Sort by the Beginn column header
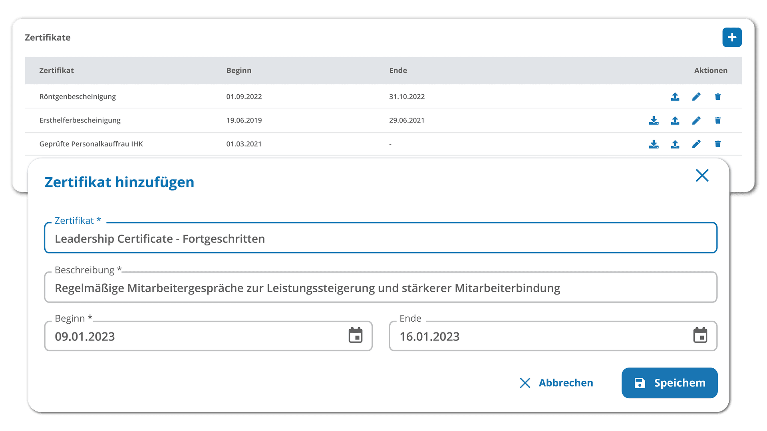Screen dimensions: 767x431 (x=239, y=70)
